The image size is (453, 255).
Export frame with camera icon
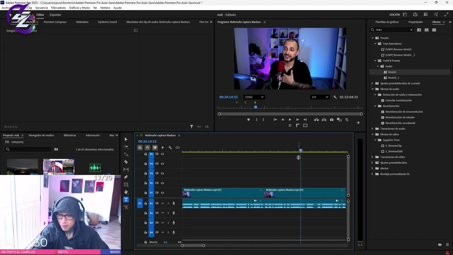click(x=332, y=120)
